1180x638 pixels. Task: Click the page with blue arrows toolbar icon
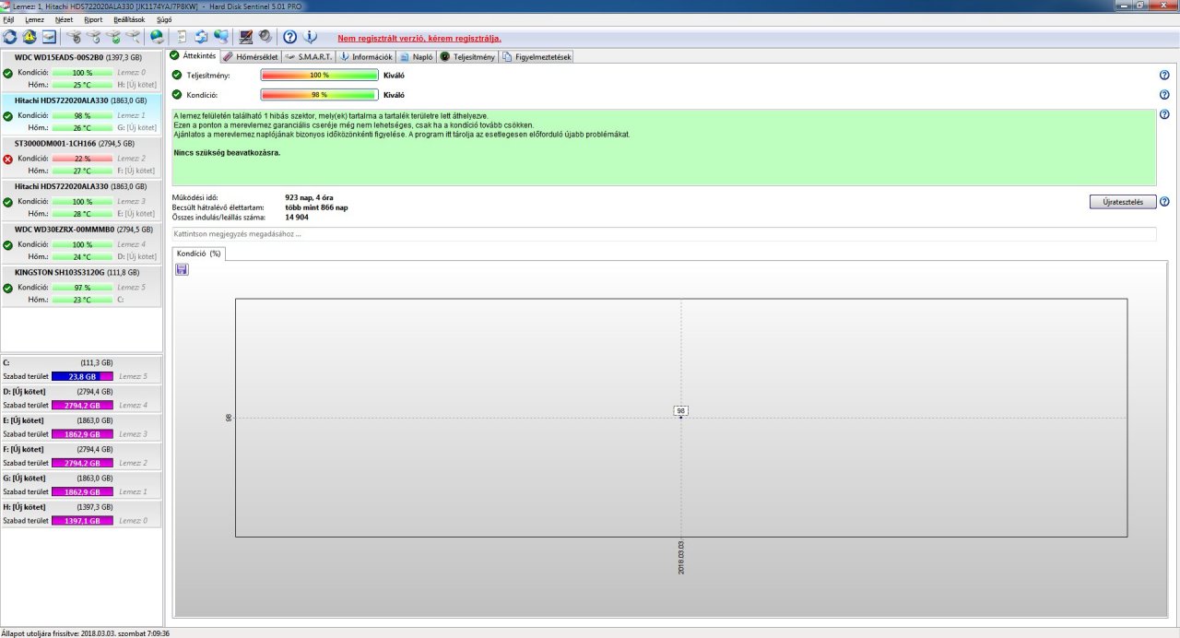pyautogui.click(x=201, y=37)
